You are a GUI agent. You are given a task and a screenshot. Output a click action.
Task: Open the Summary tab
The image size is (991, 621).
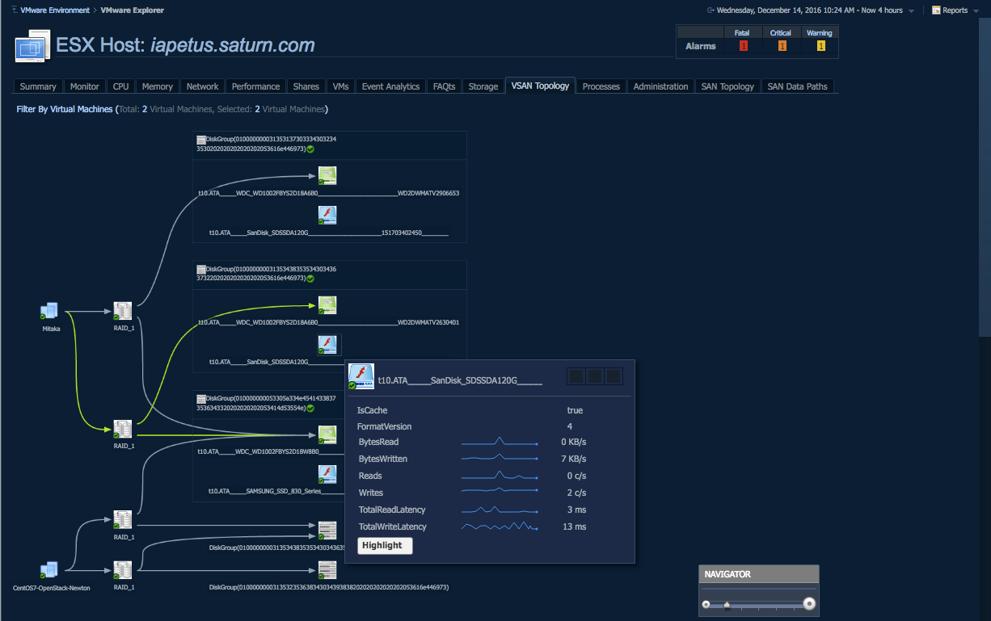pos(38,86)
